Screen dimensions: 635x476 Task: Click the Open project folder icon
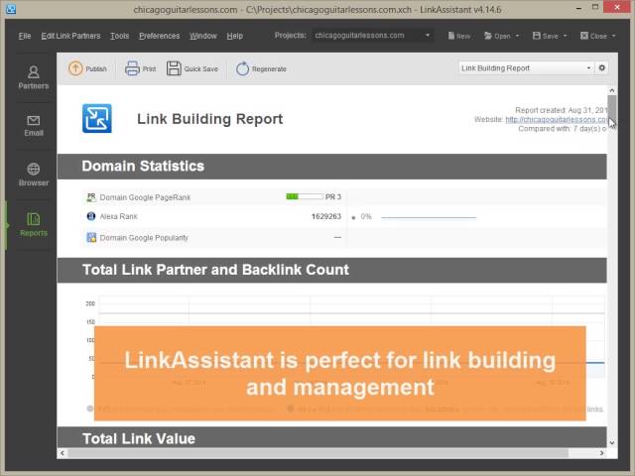tap(488, 36)
